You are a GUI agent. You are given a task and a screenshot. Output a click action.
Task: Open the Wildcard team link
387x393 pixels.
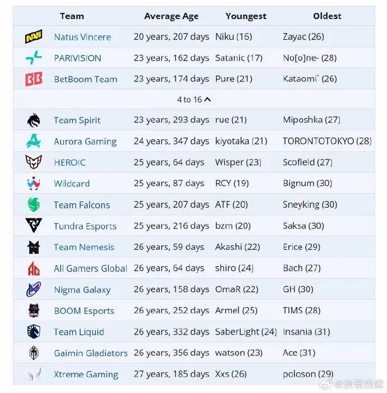[x=72, y=184]
